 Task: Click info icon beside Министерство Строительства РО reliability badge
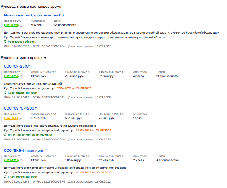[x=21, y=25]
